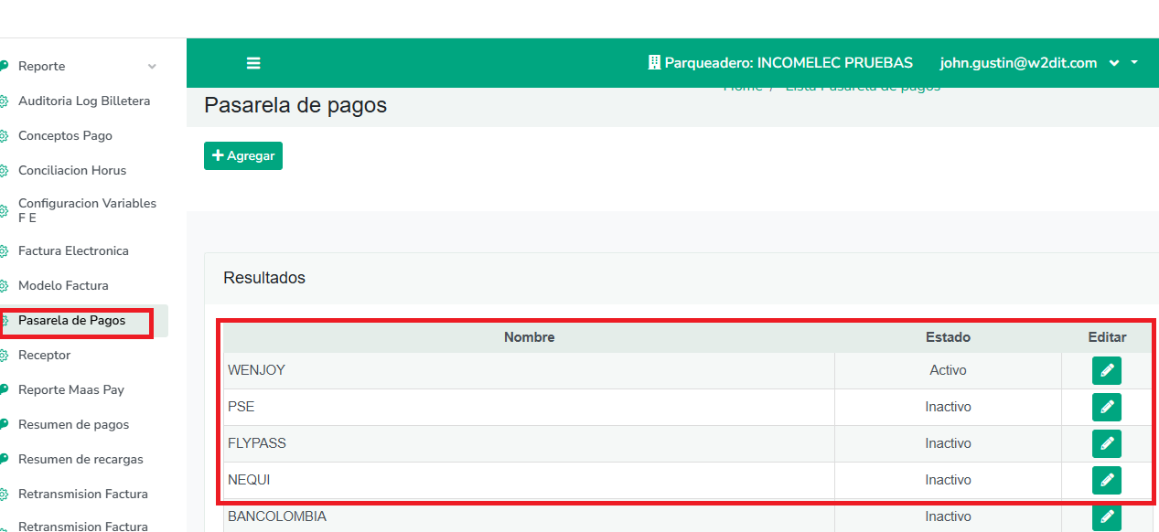Edit the BANCOLOMBIA gateway pencil icon
The image size is (1159, 532).
pyautogui.click(x=1106, y=516)
